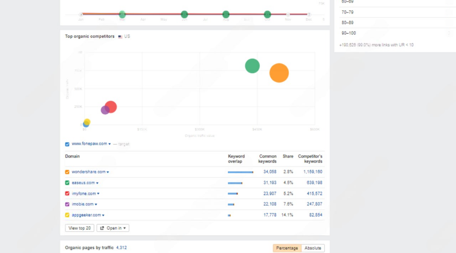Click competitor's keywords 82,854

point(316,215)
